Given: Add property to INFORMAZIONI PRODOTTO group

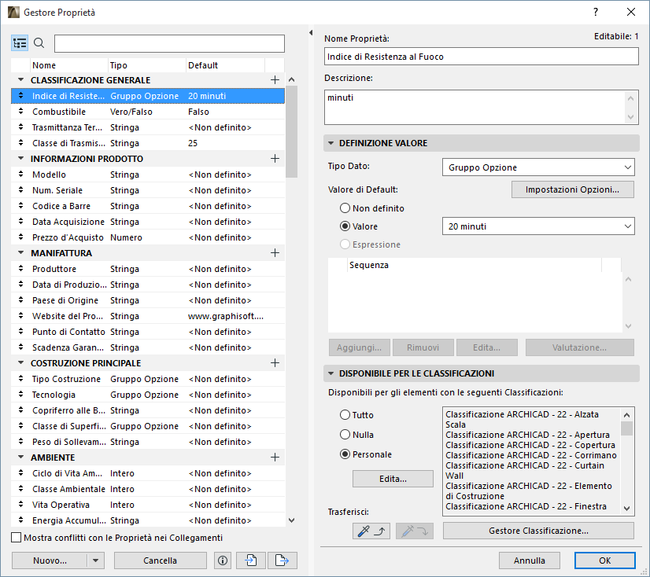Looking at the screenshot, I should (x=275, y=159).
